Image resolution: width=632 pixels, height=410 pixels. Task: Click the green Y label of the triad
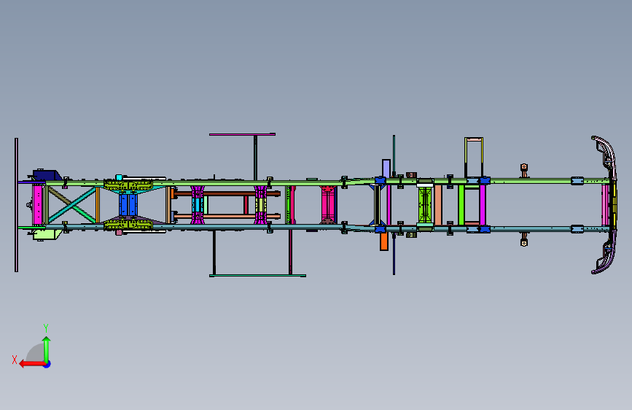click(46, 328)
